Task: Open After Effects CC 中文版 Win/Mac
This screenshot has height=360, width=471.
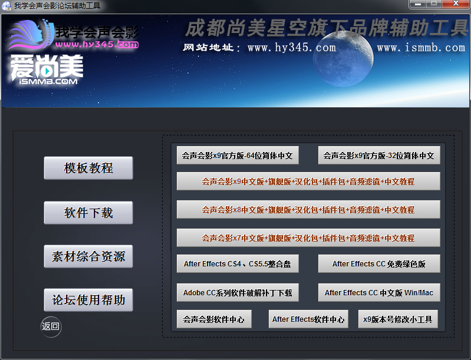Action: point(379,292)
